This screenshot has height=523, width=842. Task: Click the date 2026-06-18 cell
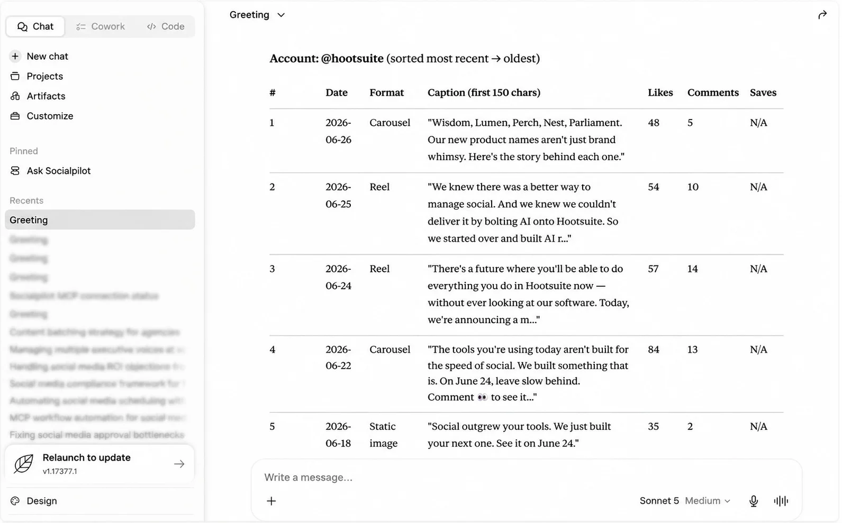pyautogui.click(x=338, y=435)
